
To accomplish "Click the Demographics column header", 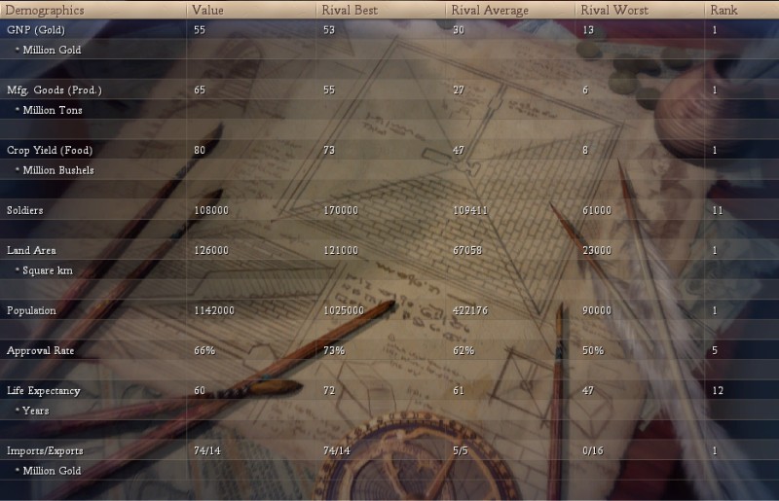I will click(x=45, y=10).
